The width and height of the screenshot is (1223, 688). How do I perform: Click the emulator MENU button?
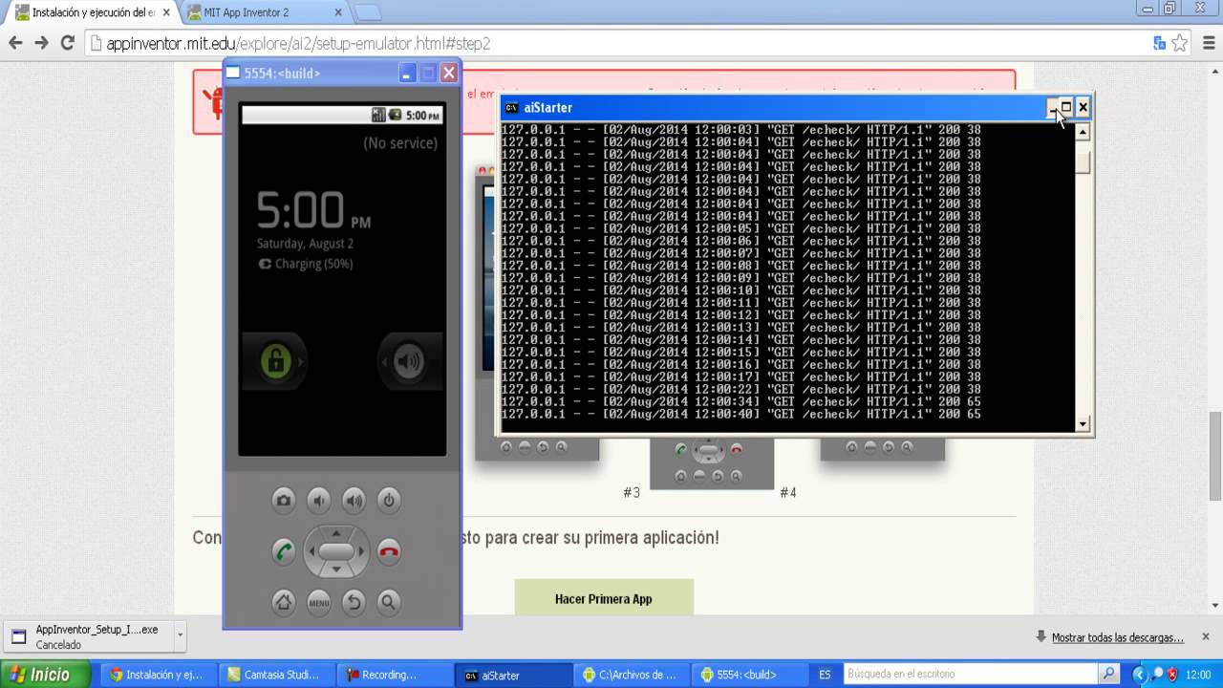[x=318, y=602]
